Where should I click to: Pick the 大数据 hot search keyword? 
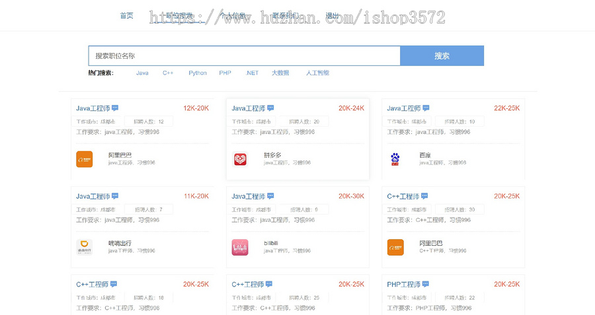coord(280,73)
